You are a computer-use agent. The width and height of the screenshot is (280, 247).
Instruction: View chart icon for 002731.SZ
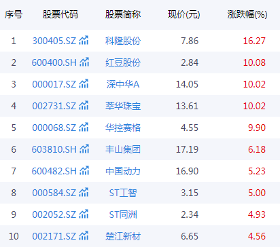tap(84, 106)
